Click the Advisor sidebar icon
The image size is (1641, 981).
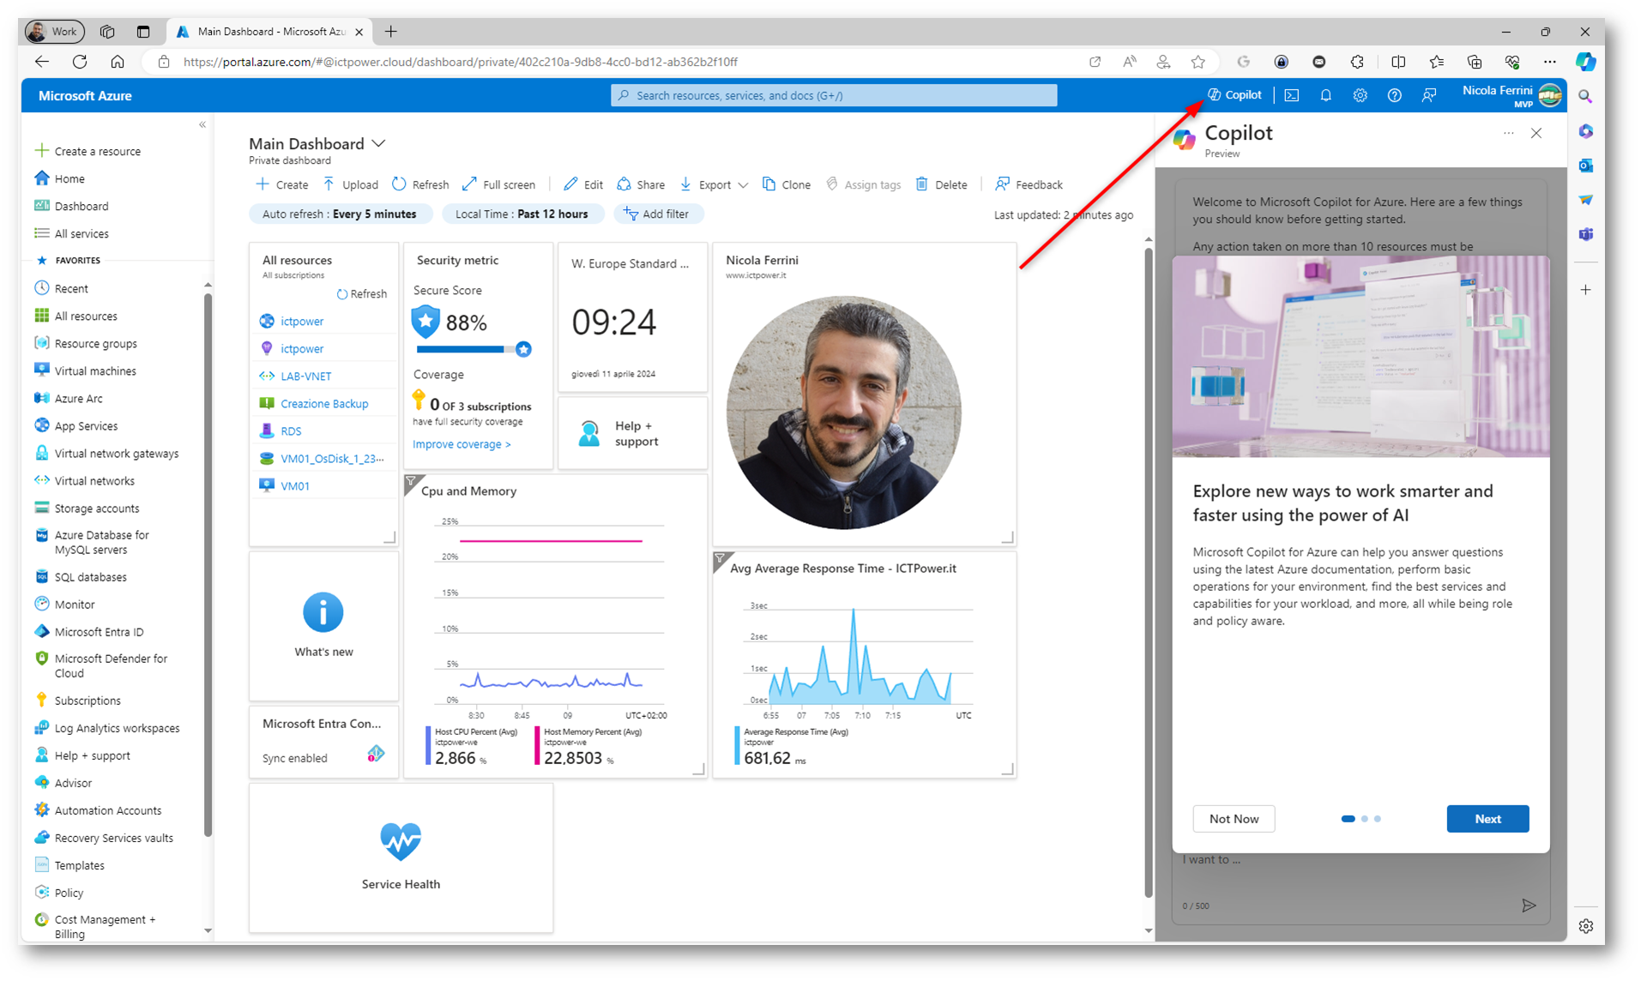pyautogui.click(x=41, y=782)
